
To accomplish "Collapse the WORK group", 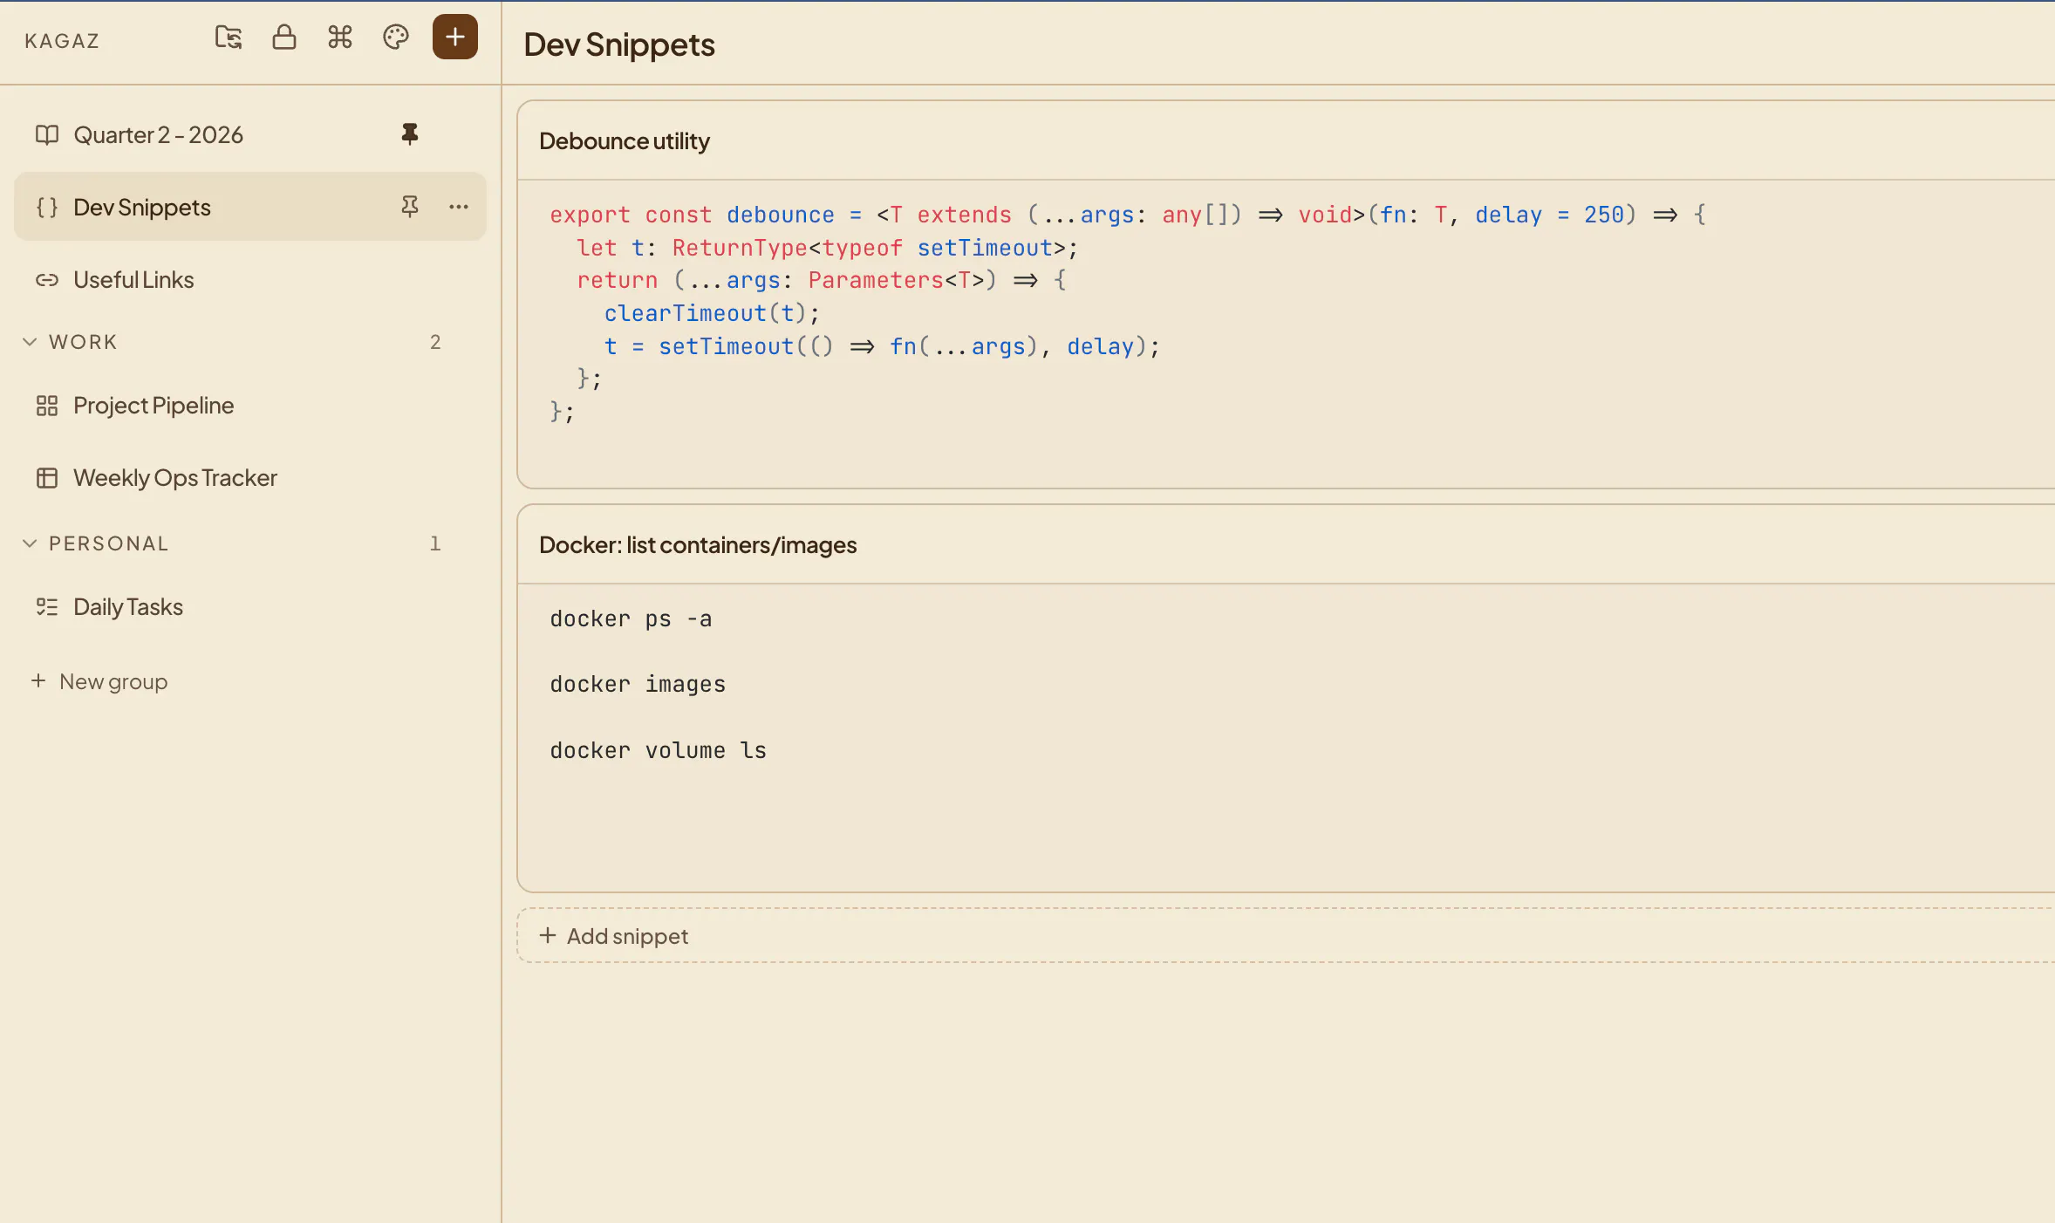I will click(30, 342).
